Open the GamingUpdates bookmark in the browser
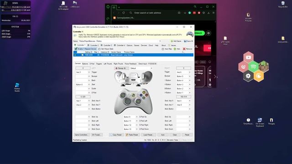The height and width of the screenshot is (164, 292). [x=124, y=18]
